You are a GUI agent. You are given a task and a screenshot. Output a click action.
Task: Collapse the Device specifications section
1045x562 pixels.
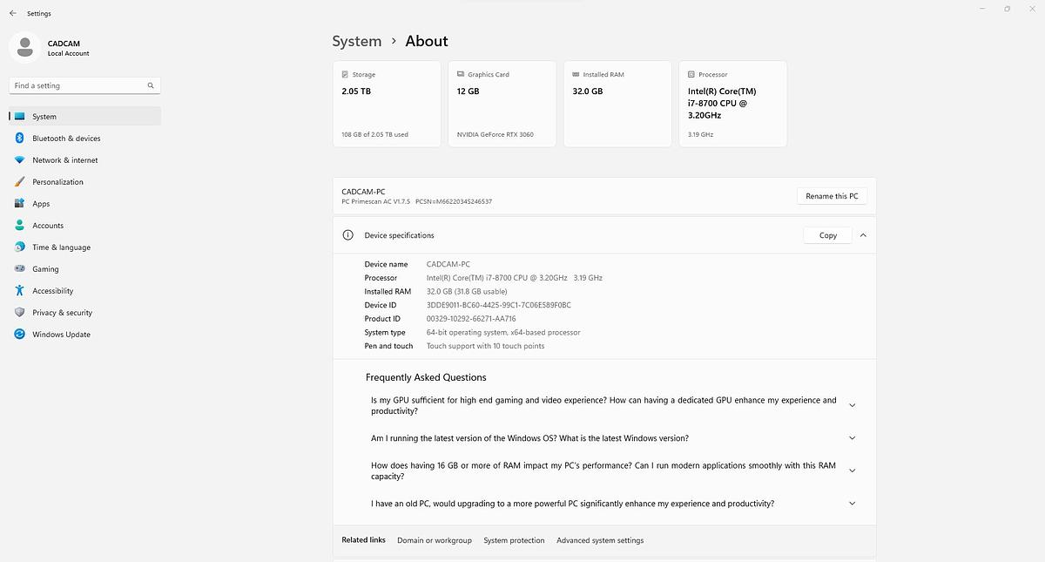click(x=863, y=235)
